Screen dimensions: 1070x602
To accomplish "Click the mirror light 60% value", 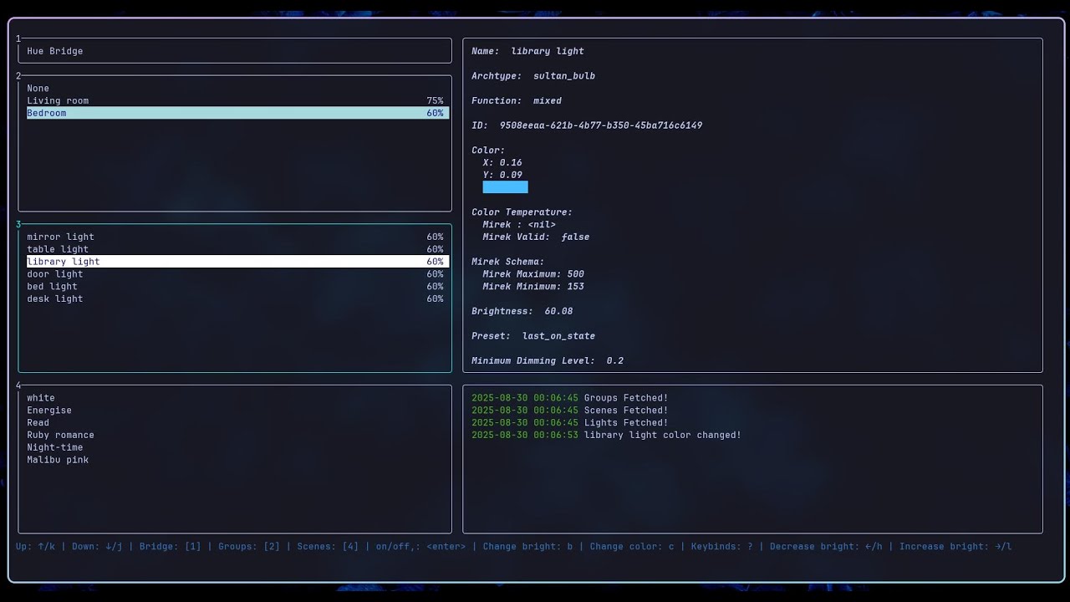I will (x=435, y=237).
